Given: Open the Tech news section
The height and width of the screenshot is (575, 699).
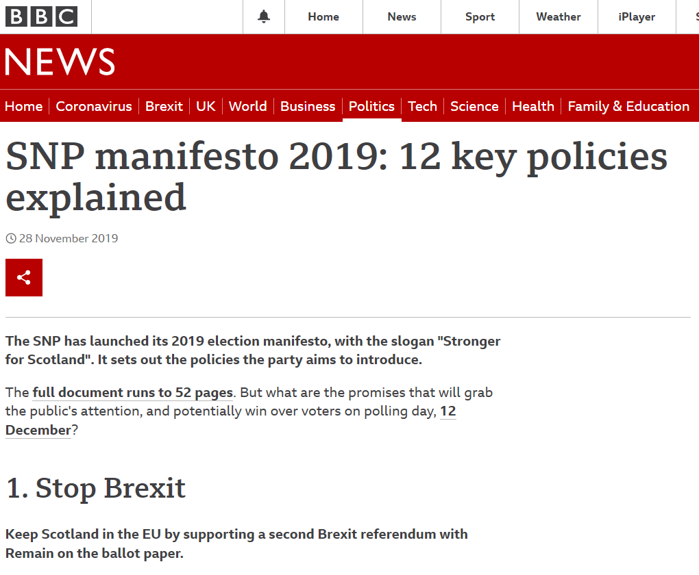Looking at the screenshot, I should click(422, 106).
